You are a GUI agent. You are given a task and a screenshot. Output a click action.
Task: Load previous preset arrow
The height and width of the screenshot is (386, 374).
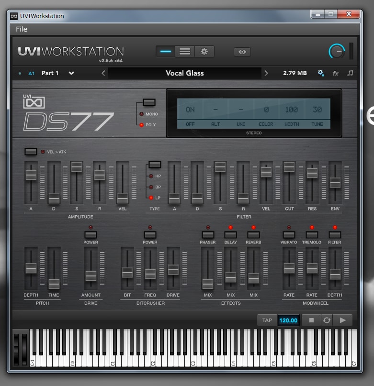tap(103, 73)
